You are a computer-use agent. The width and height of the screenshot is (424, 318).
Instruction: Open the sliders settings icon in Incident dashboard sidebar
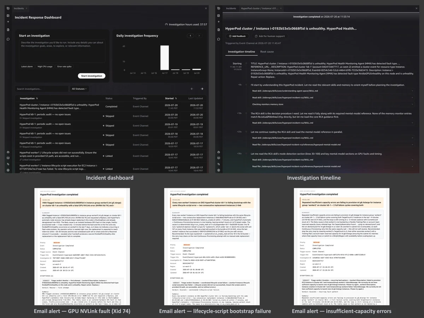[8, 164]
